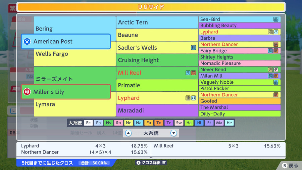Select Pistol Packer entry

tap(240, 88)
